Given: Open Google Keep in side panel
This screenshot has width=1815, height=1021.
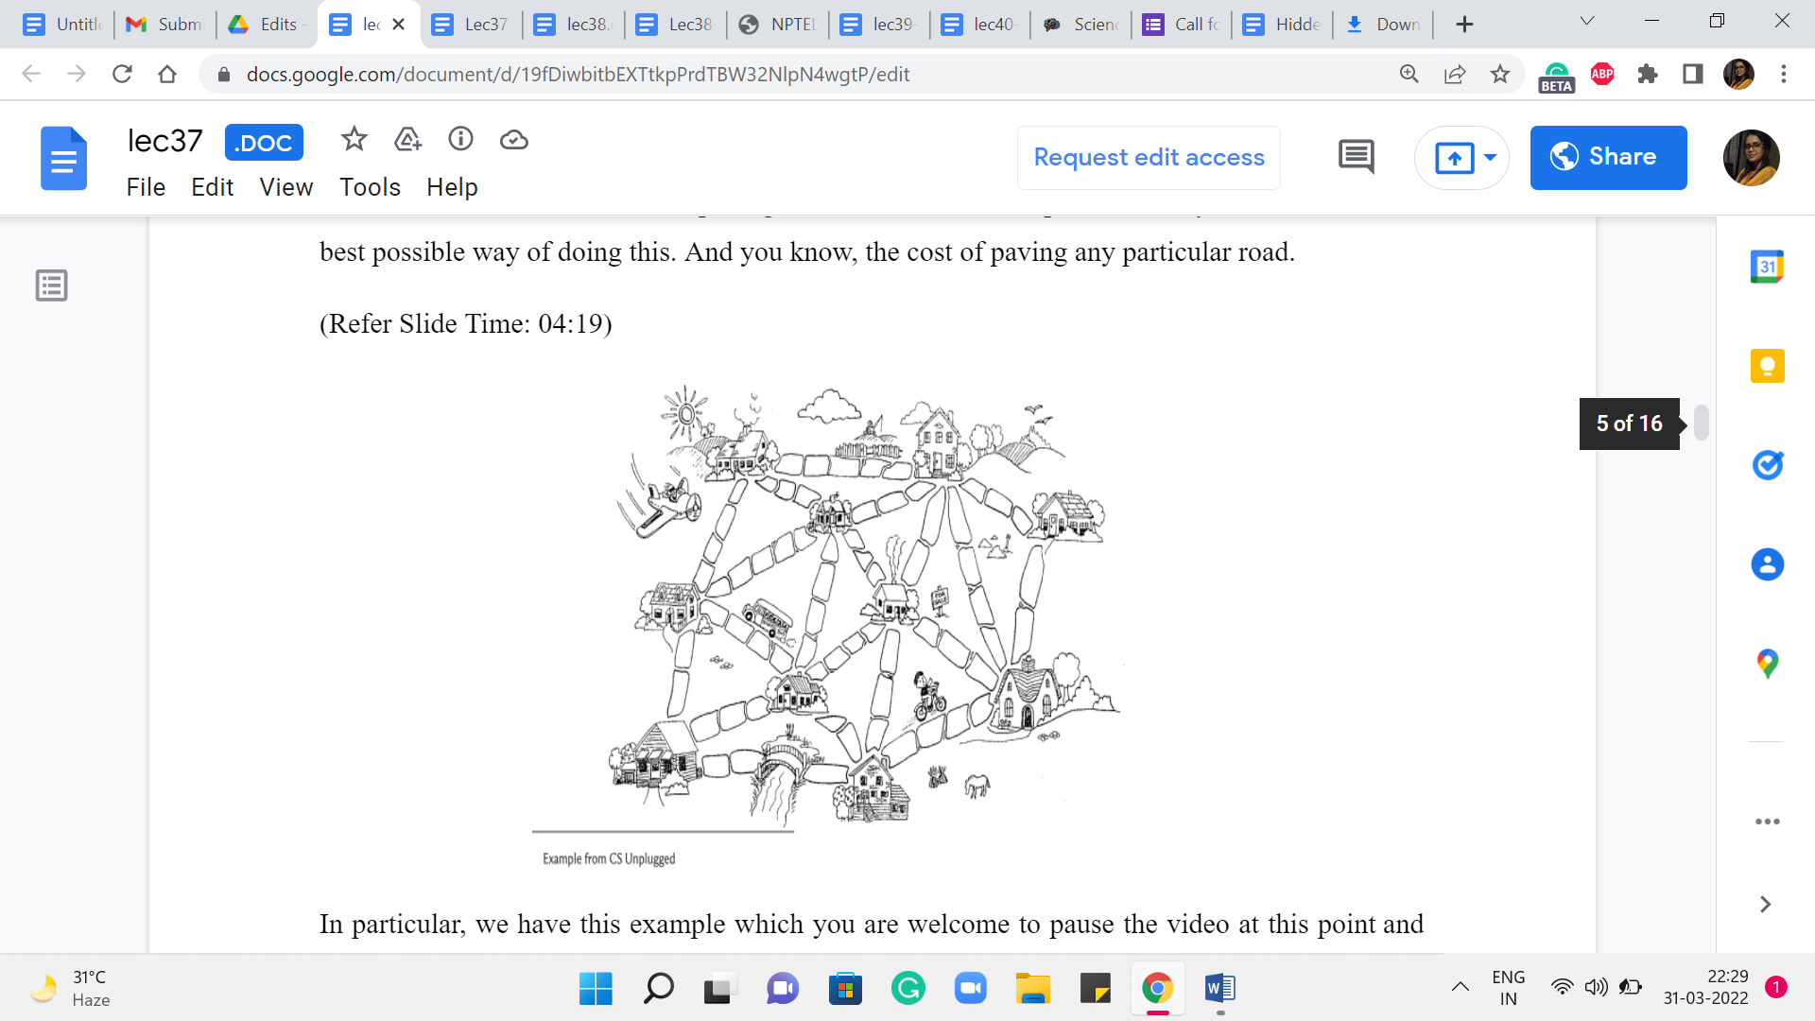Looking at the screenshot, I should click(1767, 366).
